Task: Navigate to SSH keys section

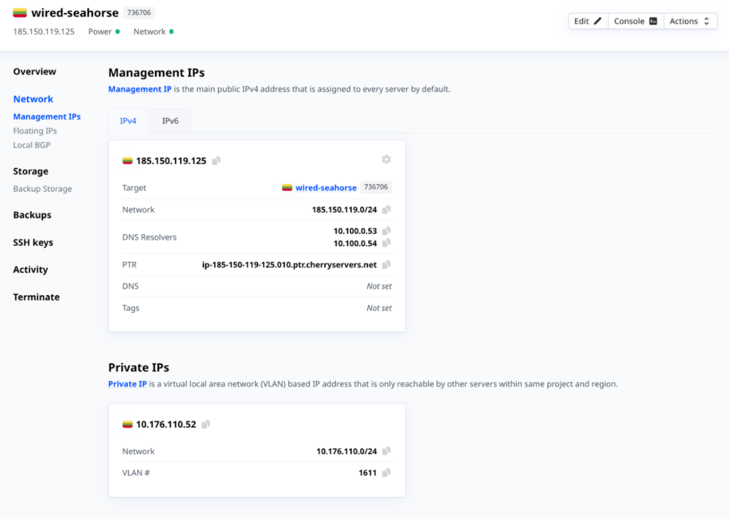Action: [x=33, y=242]
